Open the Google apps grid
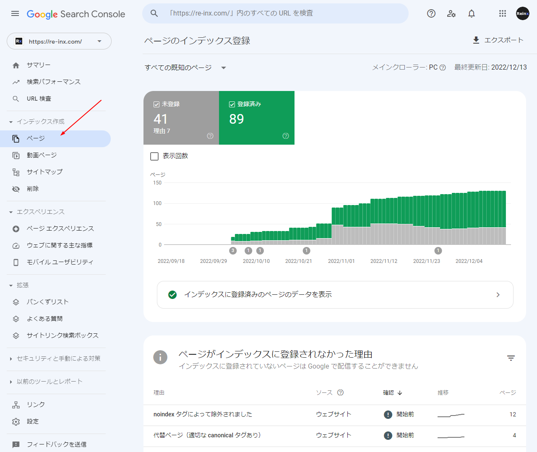The height and width of the screenshot is (452, 537). coord(503,13)
